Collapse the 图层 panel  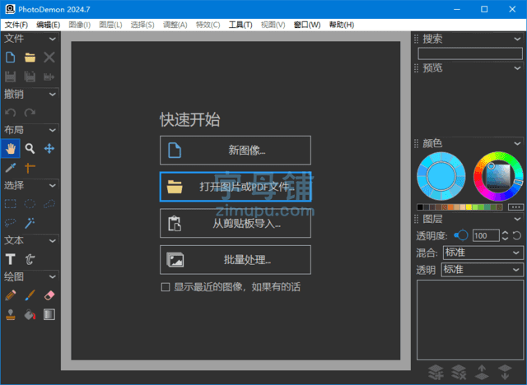point(517,219)
